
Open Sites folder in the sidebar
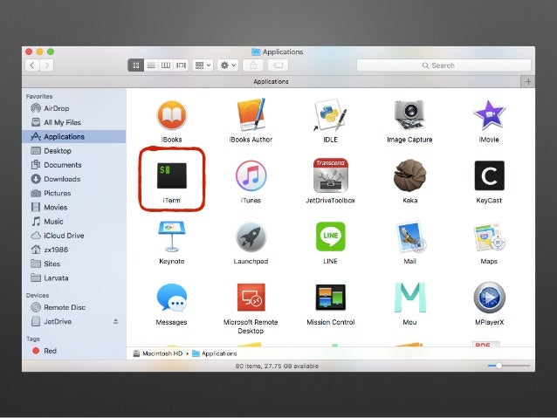pos(74,264)
